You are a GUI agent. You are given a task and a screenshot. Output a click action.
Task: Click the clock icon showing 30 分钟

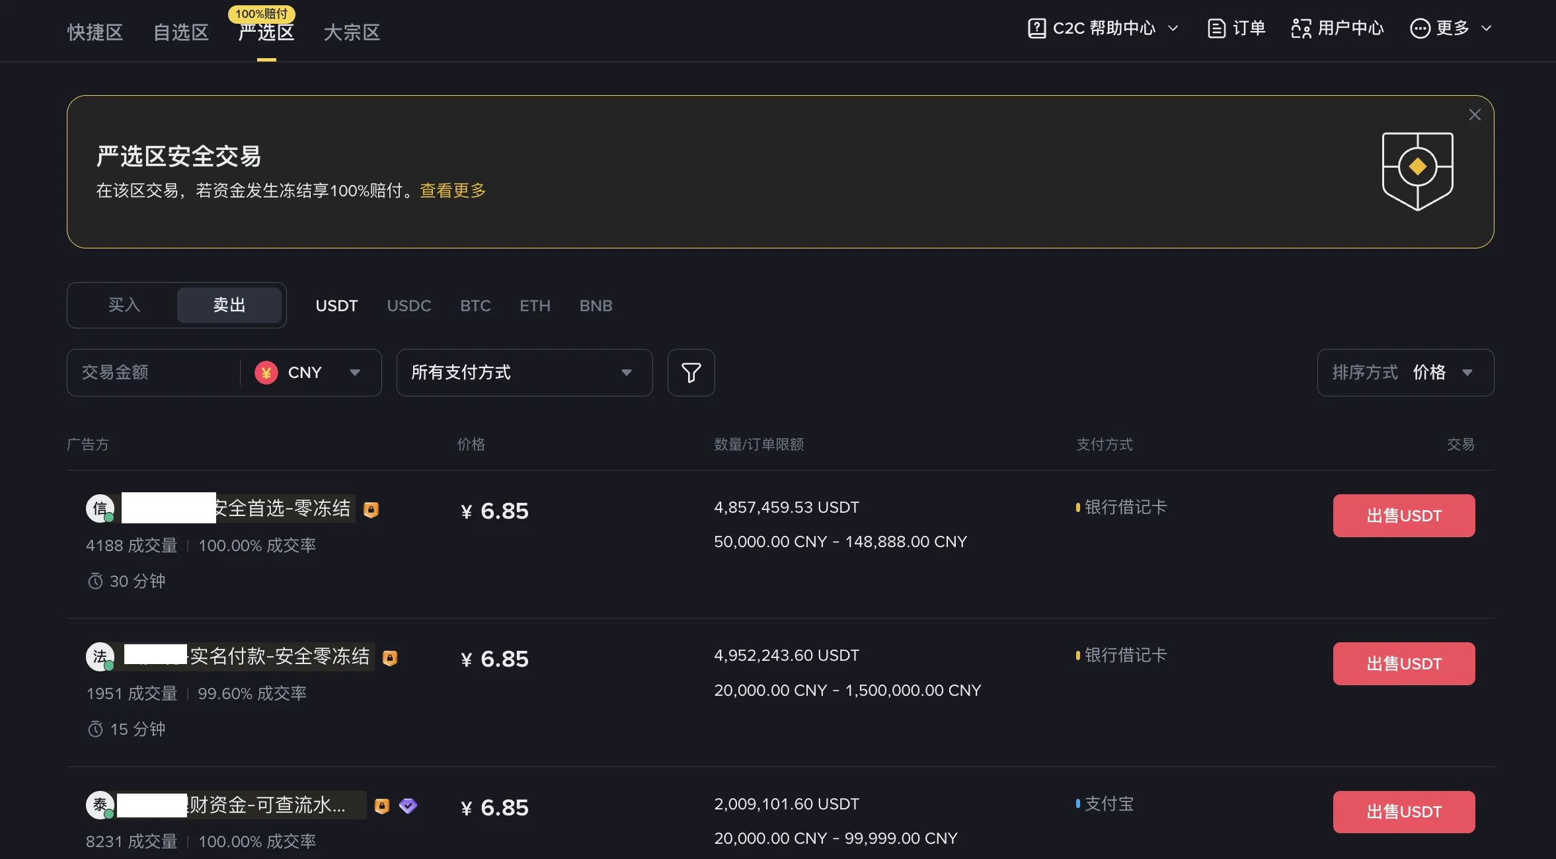click(x=96, y=581)
